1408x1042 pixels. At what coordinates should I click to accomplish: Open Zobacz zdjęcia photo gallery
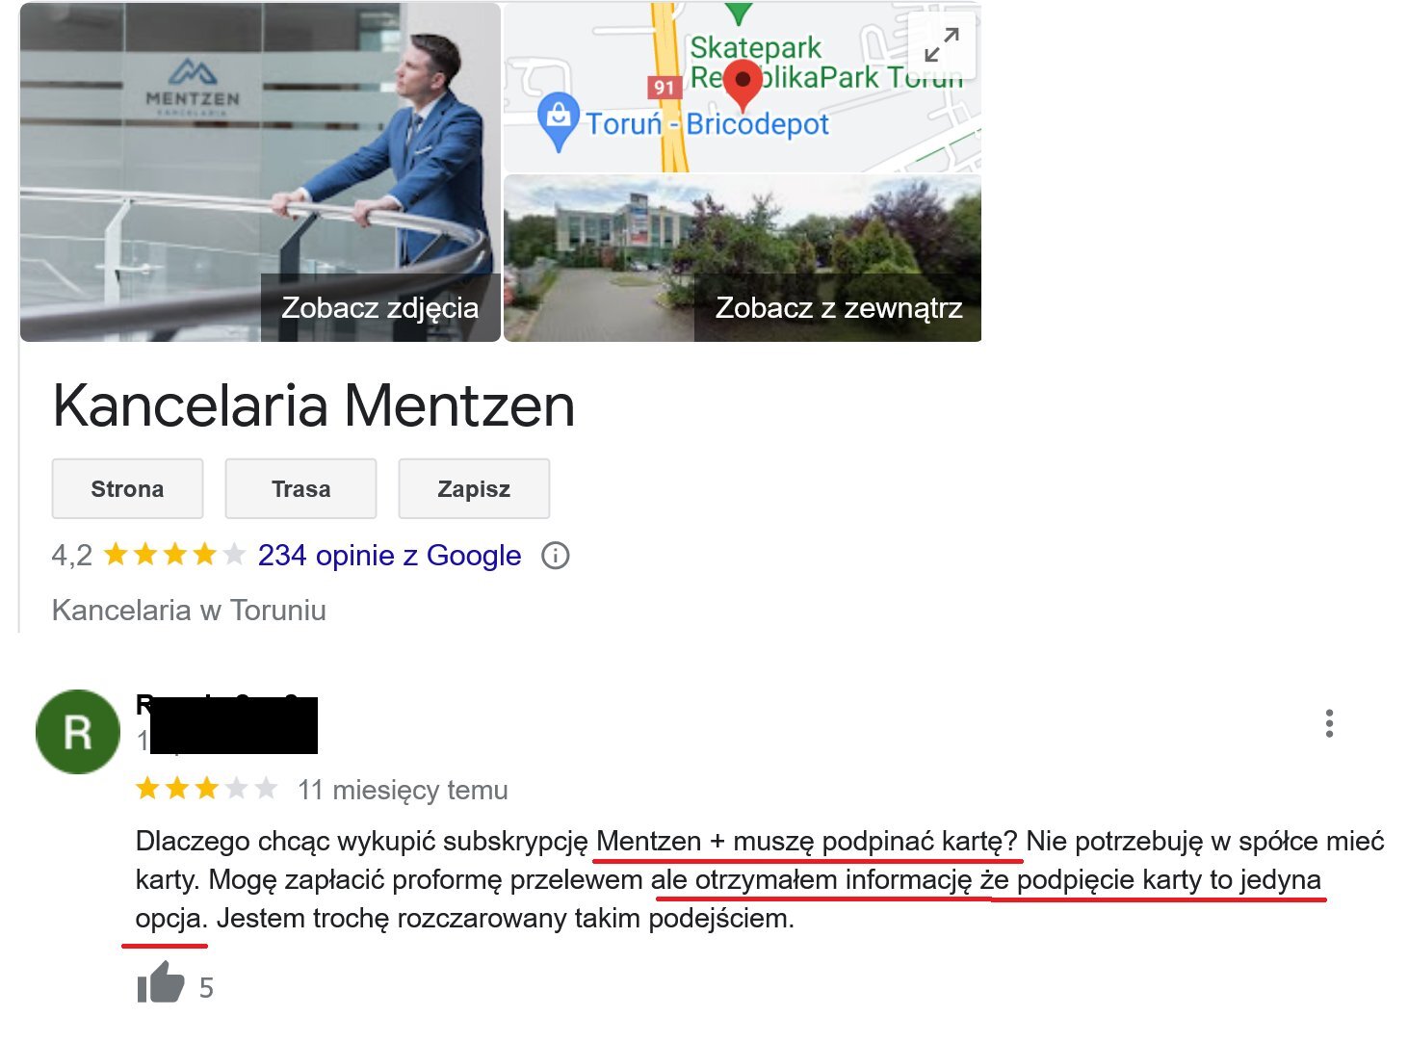379,307
